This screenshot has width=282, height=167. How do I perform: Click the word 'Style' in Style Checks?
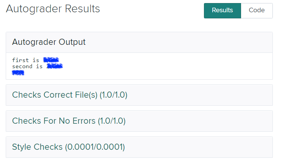22,147
